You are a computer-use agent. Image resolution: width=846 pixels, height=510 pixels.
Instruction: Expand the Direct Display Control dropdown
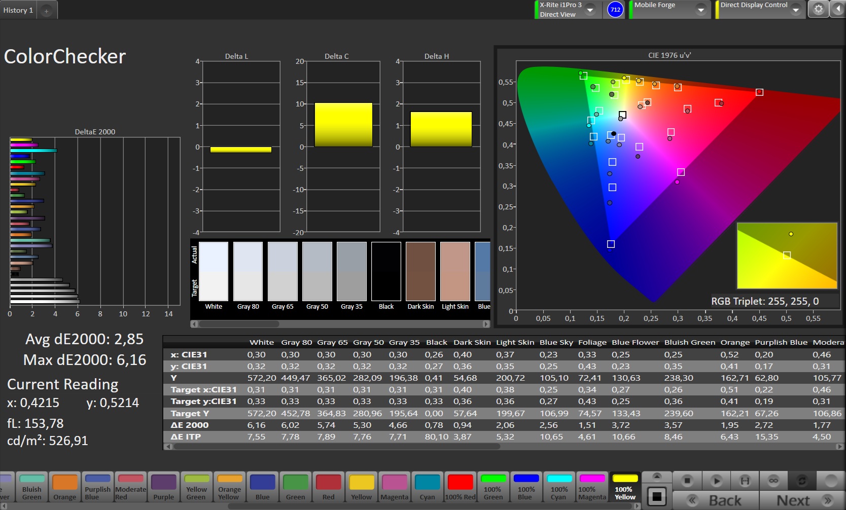795,10
